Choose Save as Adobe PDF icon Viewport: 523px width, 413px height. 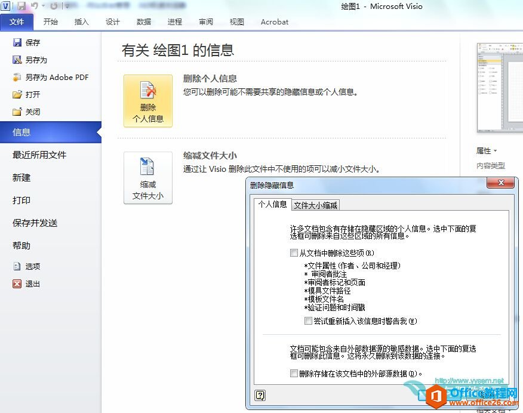[17, 77]
